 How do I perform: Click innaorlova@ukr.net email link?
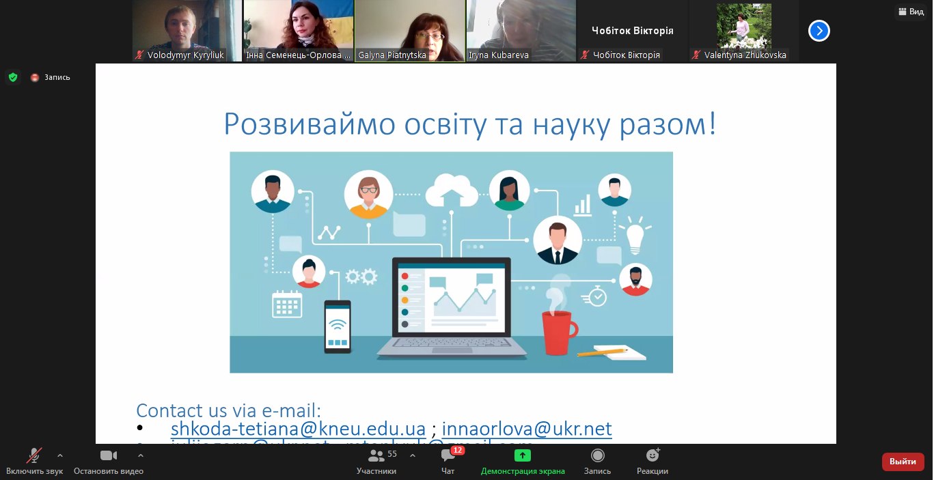click(x=527, y=429)
